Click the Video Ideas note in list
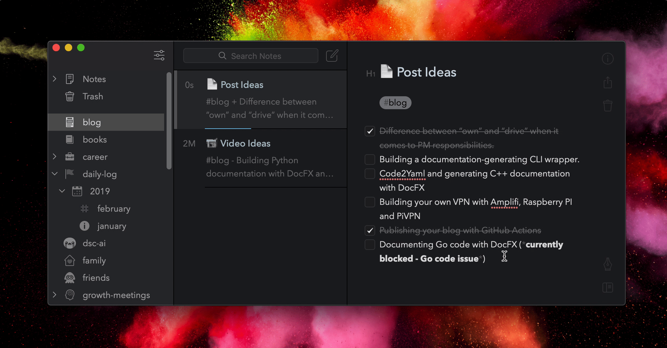The height and width of the screenshot is (348, 667). tap(261, 157)
